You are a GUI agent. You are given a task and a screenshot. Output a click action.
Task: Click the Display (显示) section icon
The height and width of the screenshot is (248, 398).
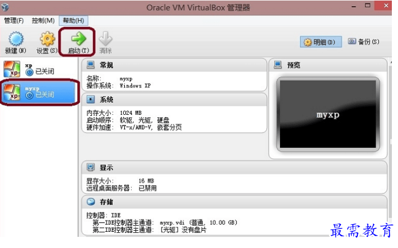[91, 167]
